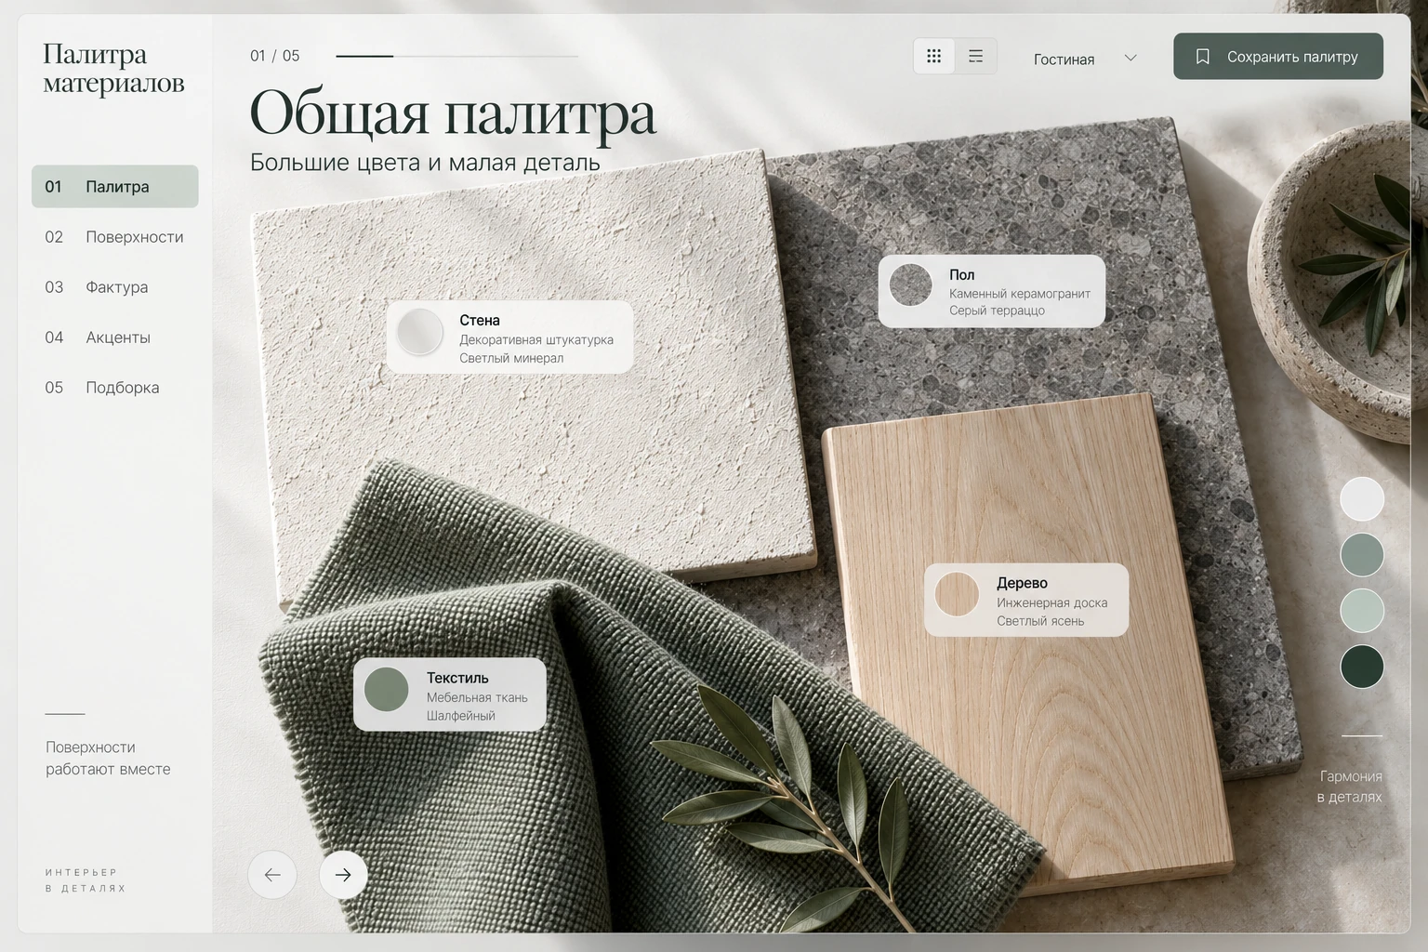
Task: Select the Пол material card
Action: point(992,291)
